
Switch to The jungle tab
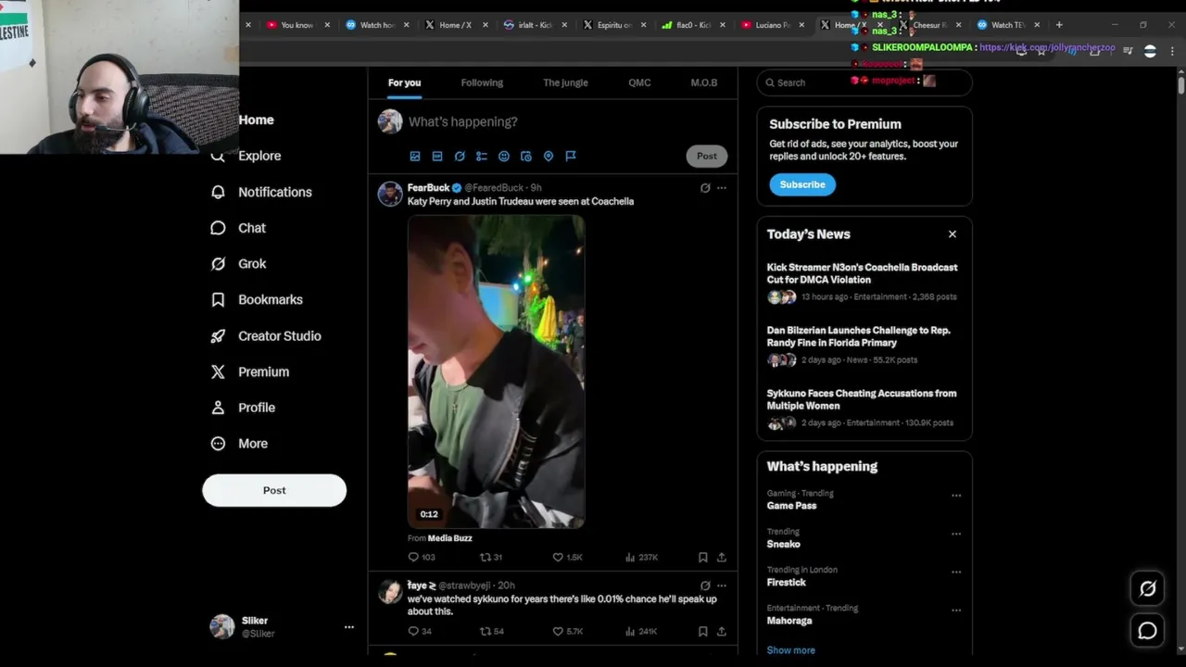click(x=565, y=82)
